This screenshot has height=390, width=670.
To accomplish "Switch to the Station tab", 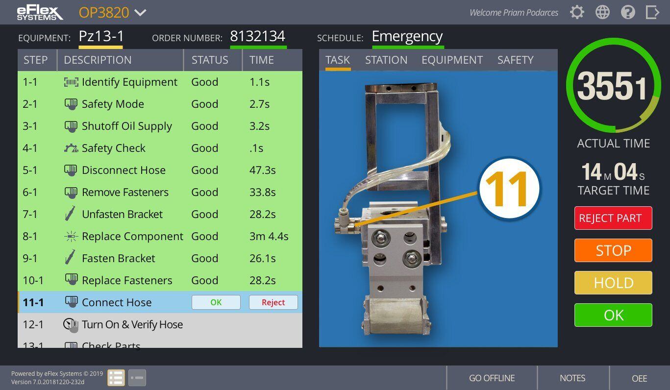I will (386, 60).
